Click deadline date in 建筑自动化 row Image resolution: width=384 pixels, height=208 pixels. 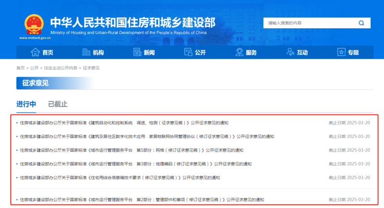349,123
